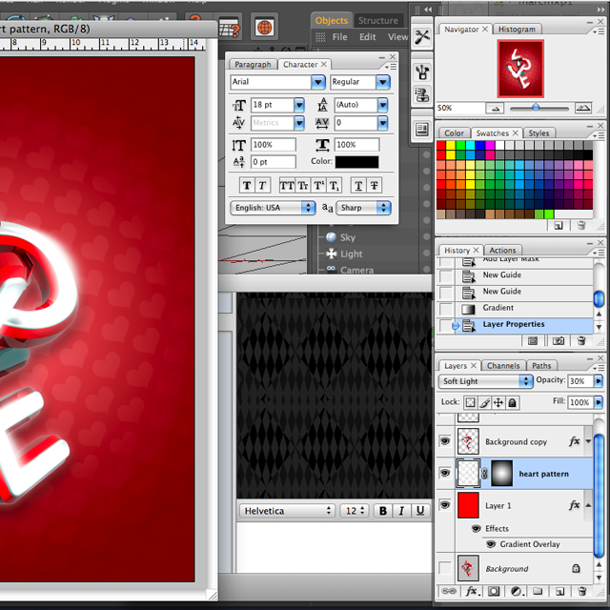
Task: Delete current state in History panel
Action: pyautogui.click(x=581, y=341)
